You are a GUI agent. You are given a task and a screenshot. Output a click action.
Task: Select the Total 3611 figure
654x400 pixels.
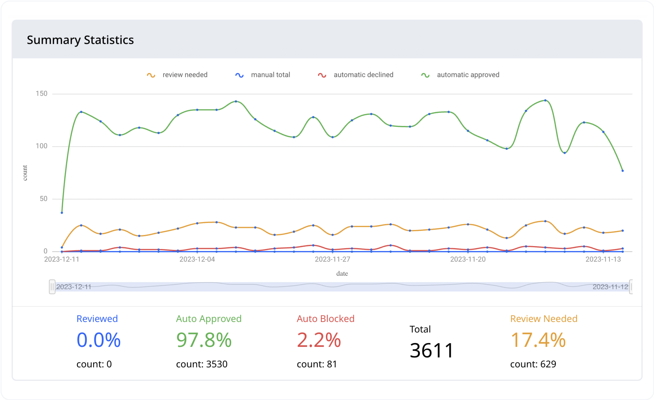pyautogui.click(x=431, y=351)
